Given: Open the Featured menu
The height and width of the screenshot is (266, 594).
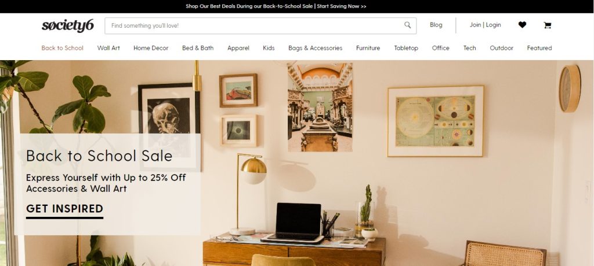Looking at the screenshot, I should tap(539, 48).
